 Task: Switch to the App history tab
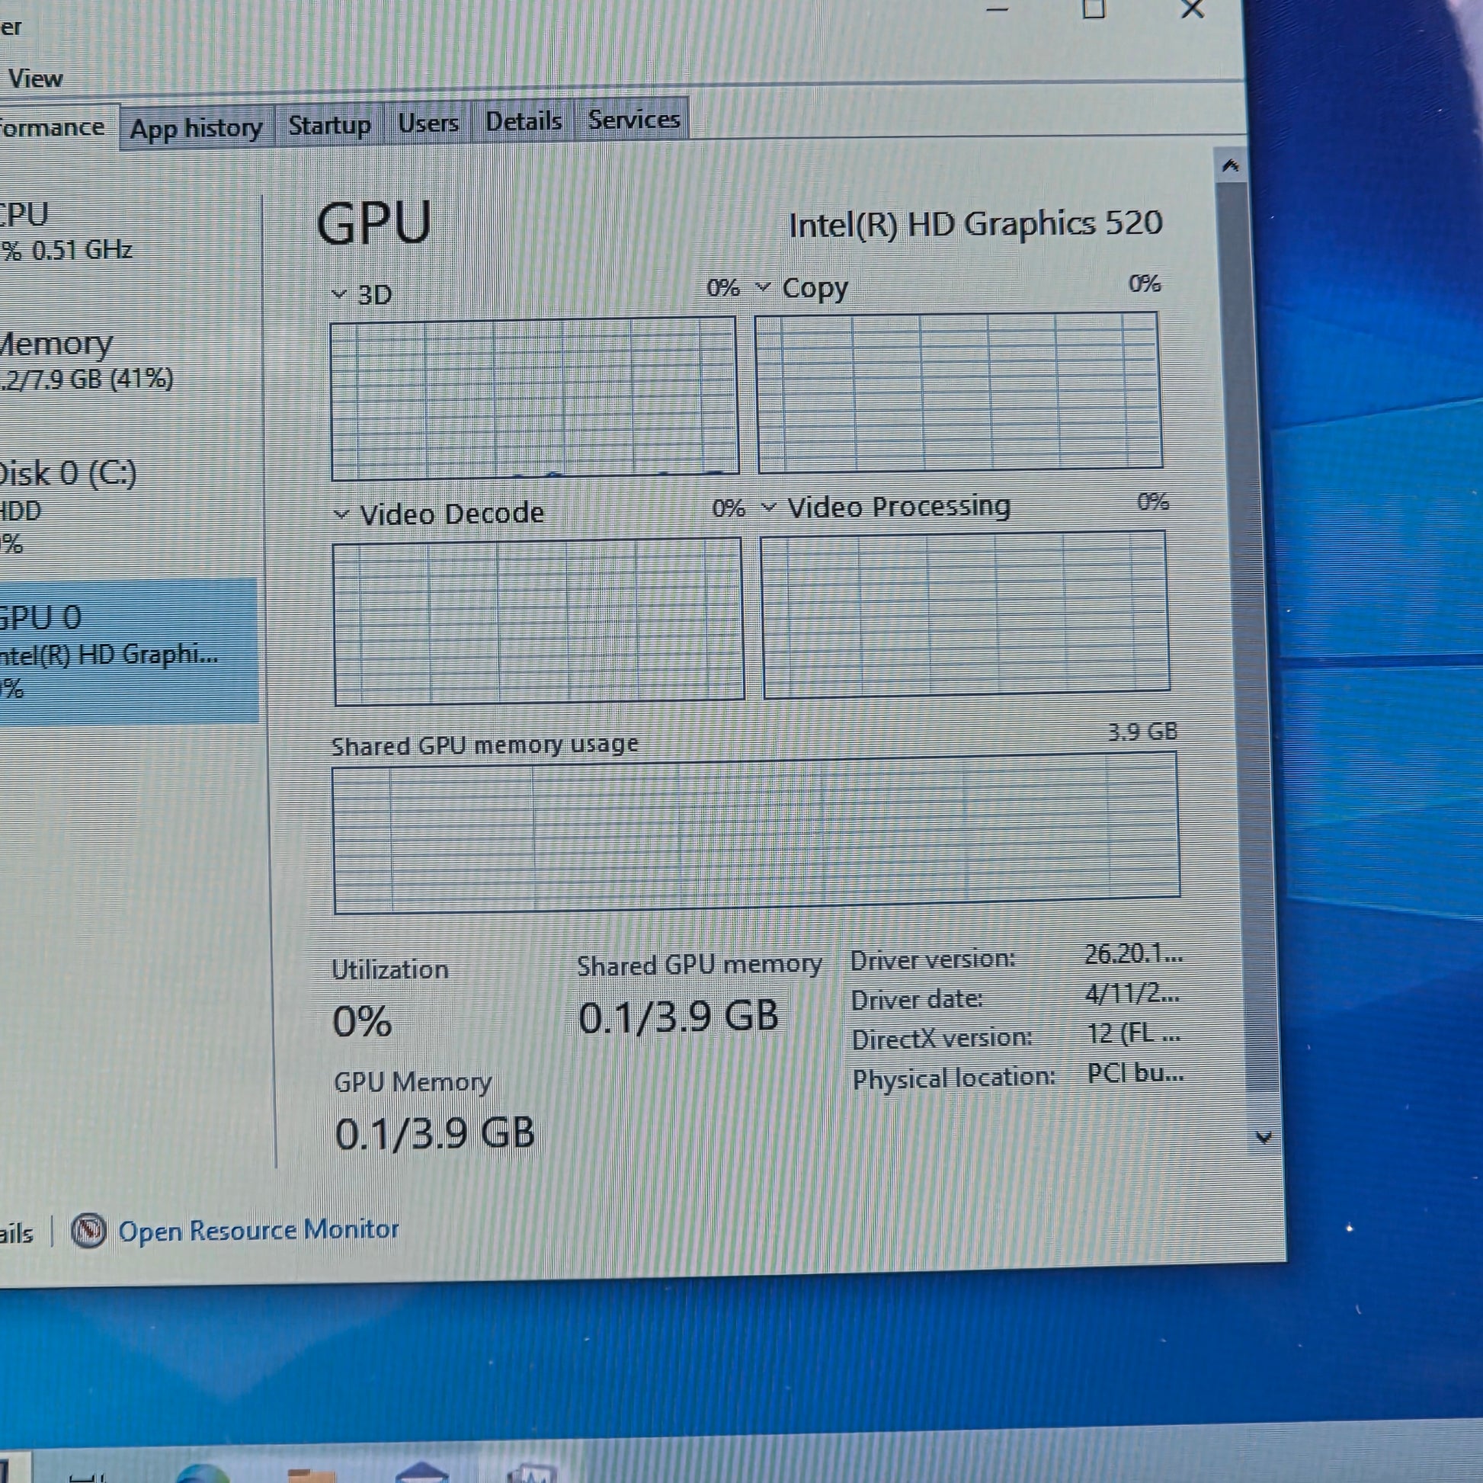[196, 127]
